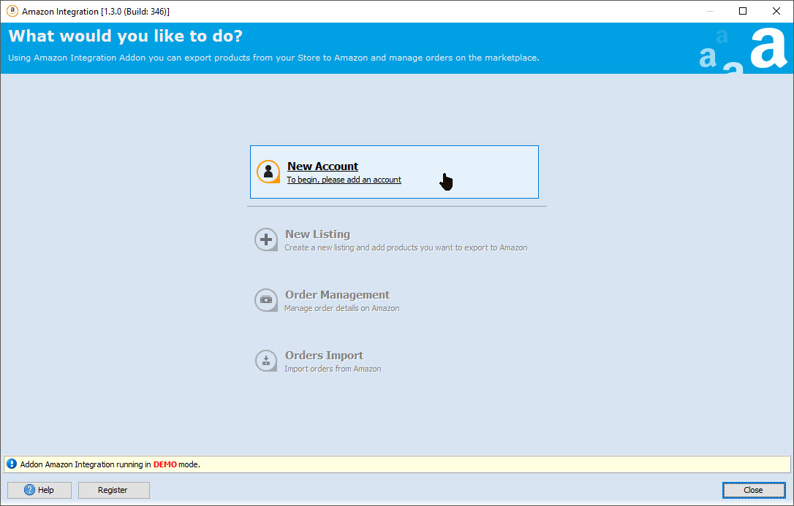The height and width of the screenshot is (506, 794).
Task: Click 'Import orders from Amazon' text
Action: [x=333, y=369]
